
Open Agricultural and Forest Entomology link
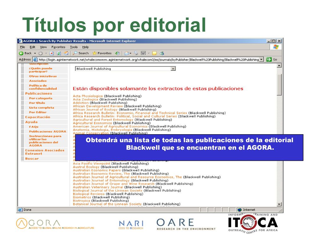point(103,120)
